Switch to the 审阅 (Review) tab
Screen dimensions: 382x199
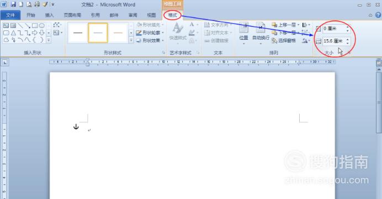tap(132, 15)
